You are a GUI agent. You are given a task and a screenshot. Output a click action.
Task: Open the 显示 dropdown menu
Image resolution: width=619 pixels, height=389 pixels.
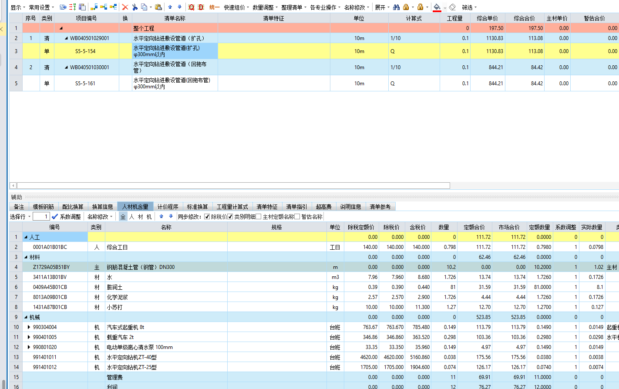tap(17, 7)
